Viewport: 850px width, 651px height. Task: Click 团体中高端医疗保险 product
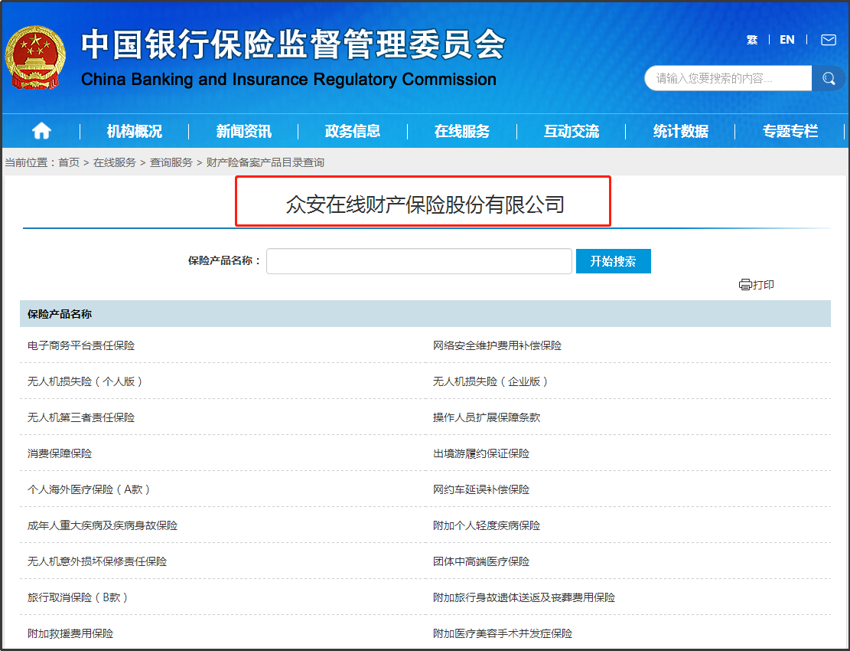(x=480, y=561)
